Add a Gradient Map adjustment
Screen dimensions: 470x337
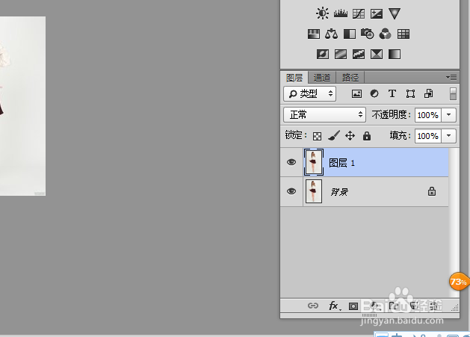pyautogui.click(x=395, y=55)
